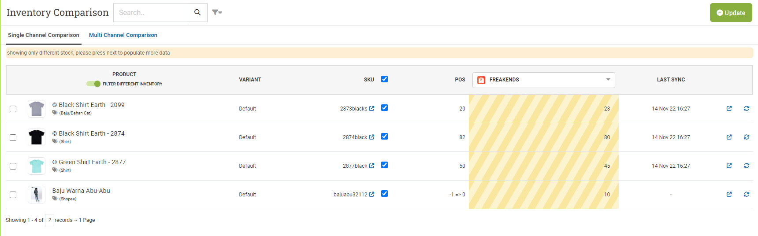This screenshot has height=236, width=758.
Task: Switch to Multi Channel Comparison tab
Action: click(x=123, y=35)
